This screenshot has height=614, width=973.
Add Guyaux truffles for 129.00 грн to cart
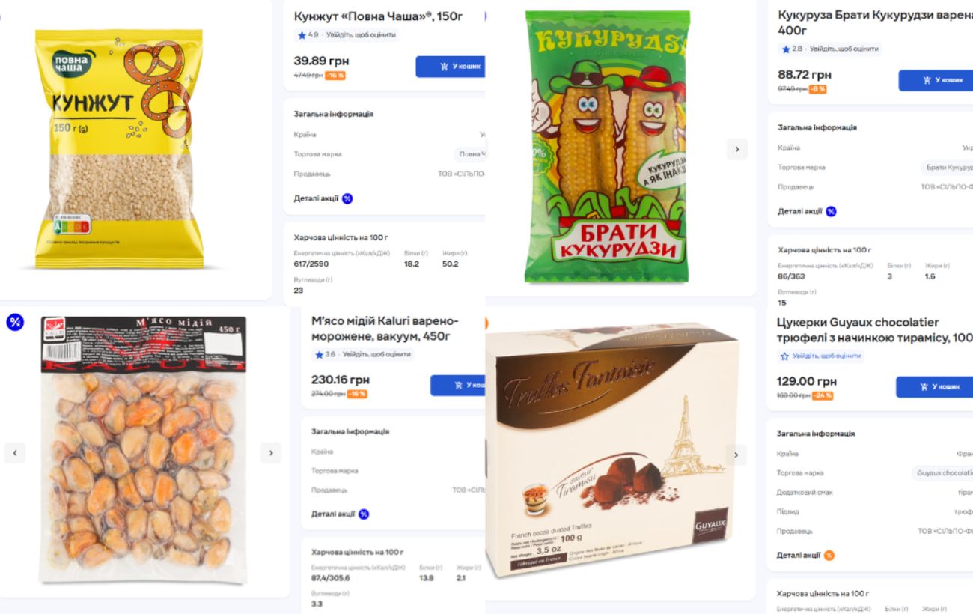tap(936, 386)
